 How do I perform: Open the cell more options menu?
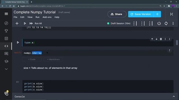pos(169,39)
